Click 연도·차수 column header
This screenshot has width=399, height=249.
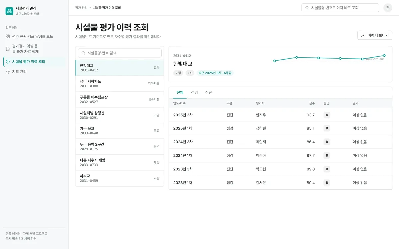click(179, 103)
